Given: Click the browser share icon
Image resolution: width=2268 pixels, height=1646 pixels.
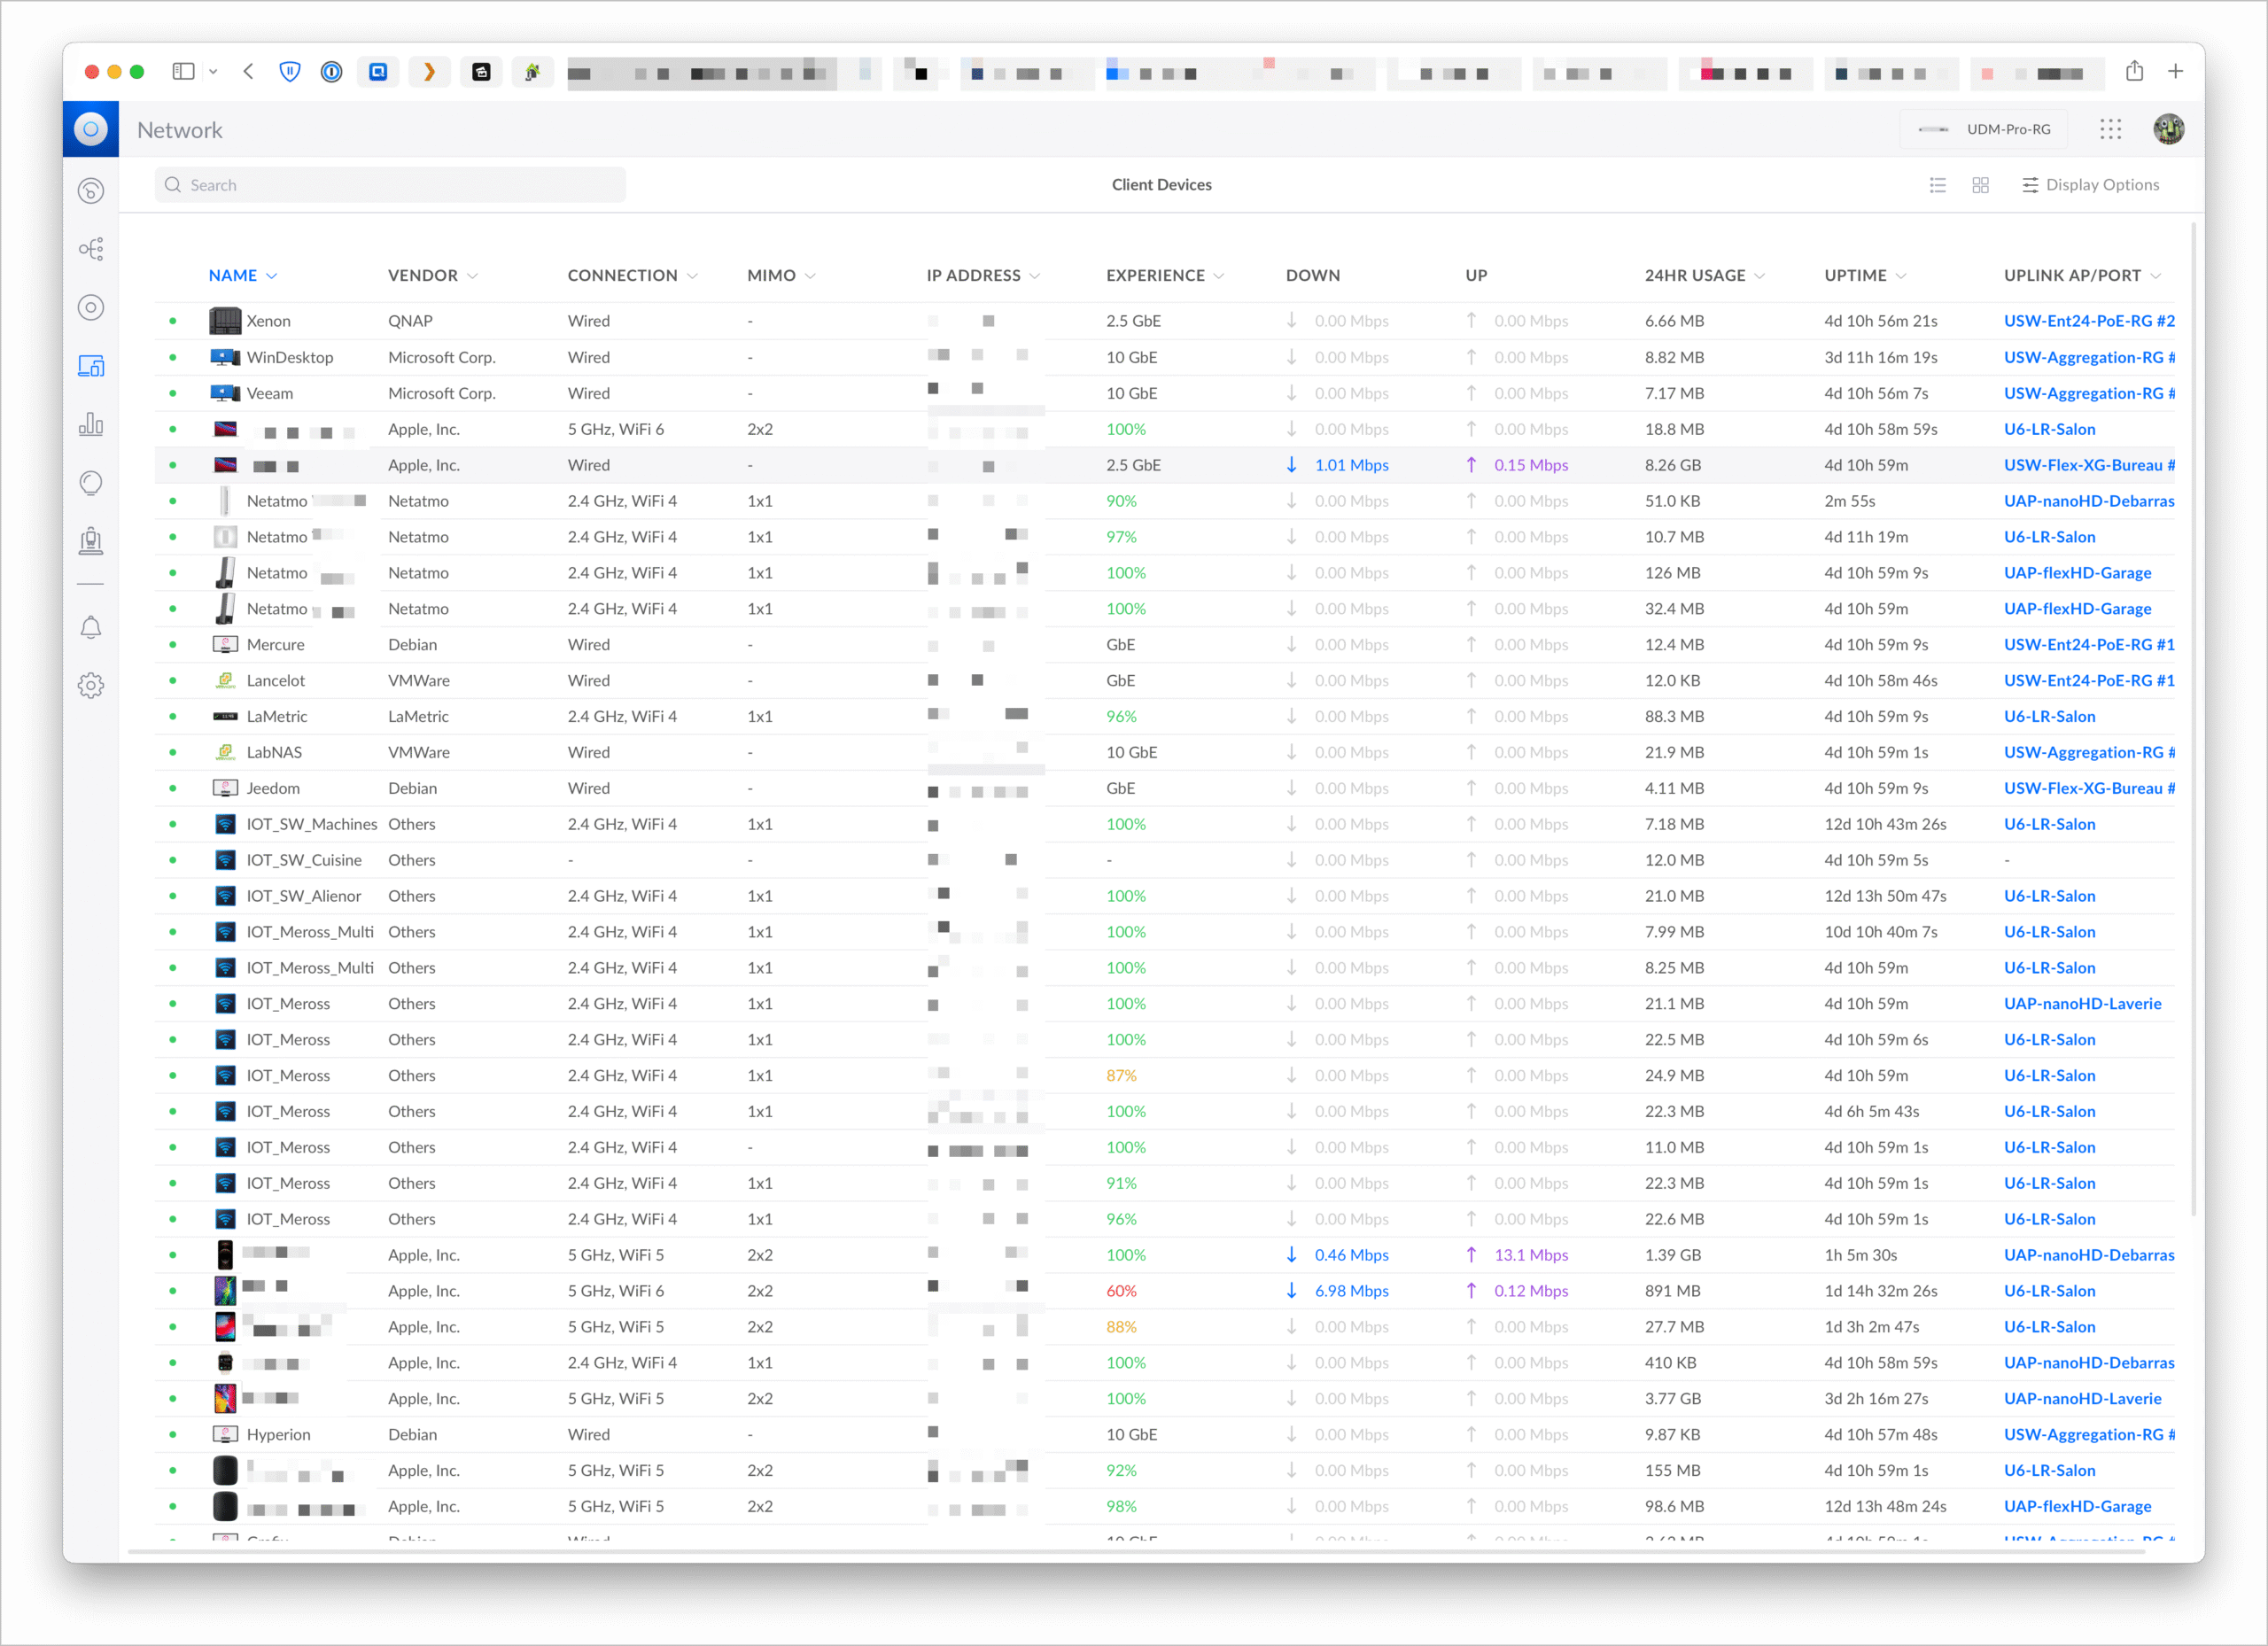Looking at the screenshot, I should [x=2134, y=71].
